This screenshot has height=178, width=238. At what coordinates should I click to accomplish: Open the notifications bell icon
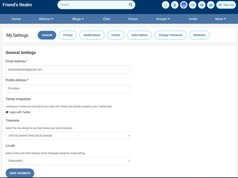point(166,5)
